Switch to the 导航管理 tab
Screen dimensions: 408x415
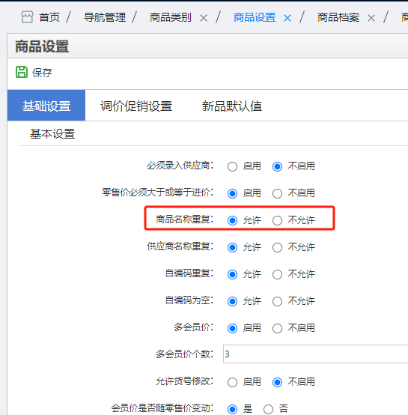click(x=105, y=17)
